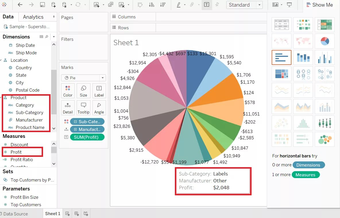Click New Dashboard icon at bottom
340x218 pixels.
[x=77, y=214]
